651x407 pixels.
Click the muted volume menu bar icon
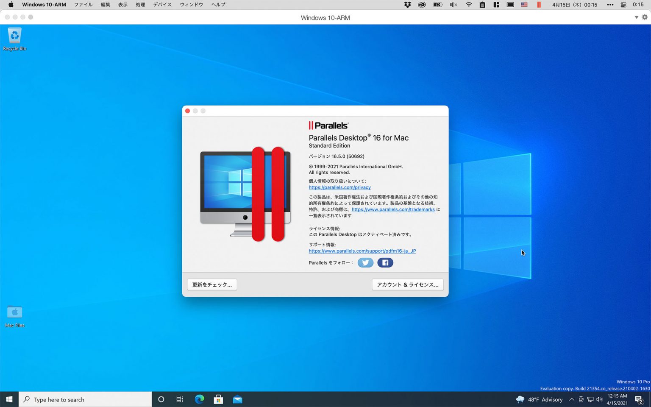453,5
